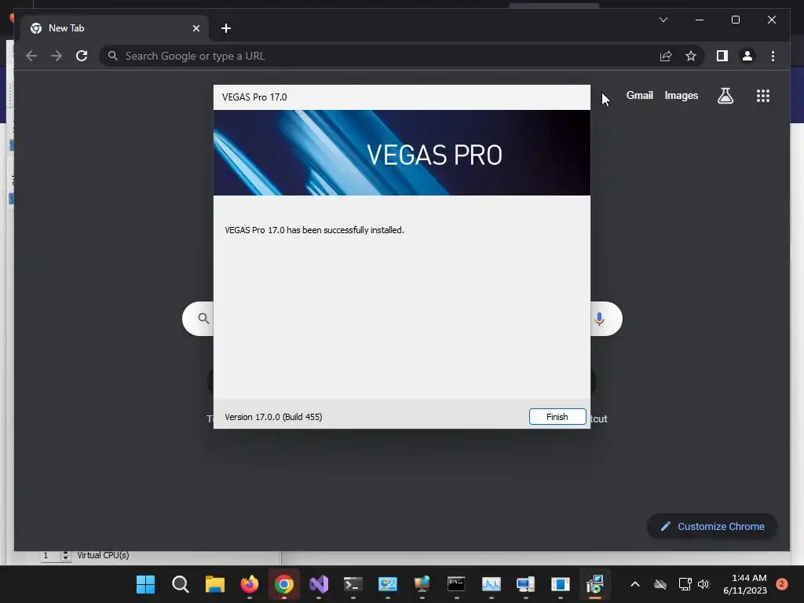Open the PowerShell terminal taskbar icon
Image resolution: width=804 pixels, height=603 pixels.
point(353,584)
